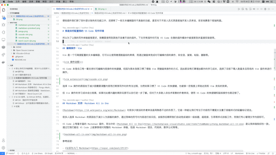This screenshot has height=155, width=276.
Task: Toggle Prettier formatter status item
Action: coord(261,153)
